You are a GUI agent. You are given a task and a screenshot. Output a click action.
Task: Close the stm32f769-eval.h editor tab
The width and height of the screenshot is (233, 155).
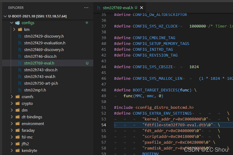point(142,8)
